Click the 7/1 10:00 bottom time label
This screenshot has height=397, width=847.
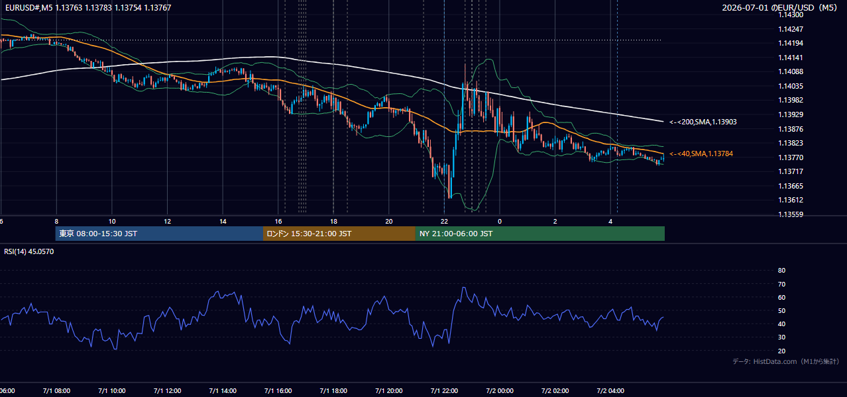pos(112,391)
